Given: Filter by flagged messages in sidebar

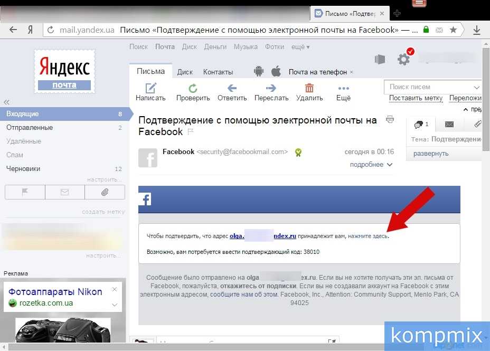Looking at the screenshot, I should point(25,193).
